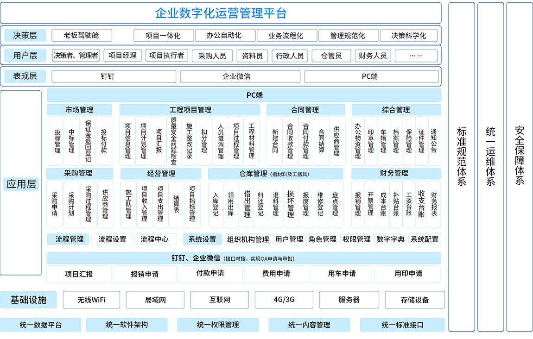Click the 无线WiFi infrastructure box
Screen dimensions: 533x339
(x=91, y=300)
